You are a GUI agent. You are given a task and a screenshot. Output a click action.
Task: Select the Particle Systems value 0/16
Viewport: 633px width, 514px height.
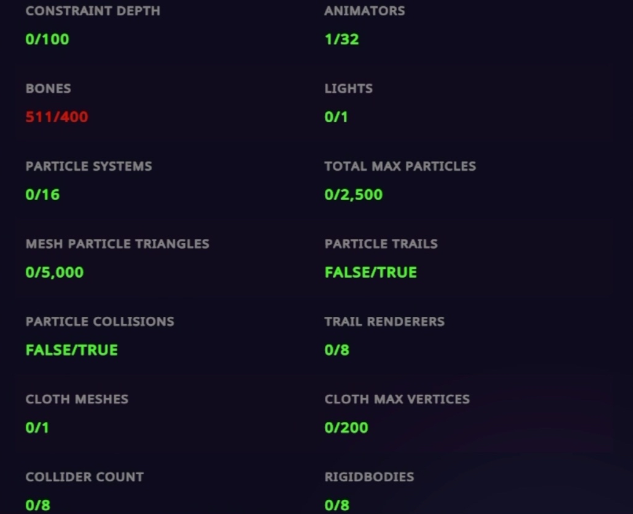(42, 195)
